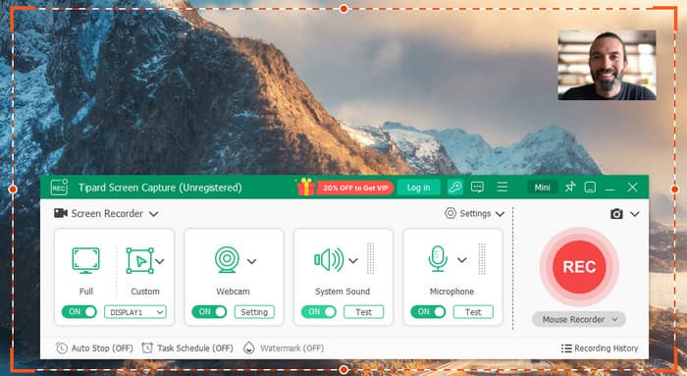Click the right middle selection handle

point(675,189)
